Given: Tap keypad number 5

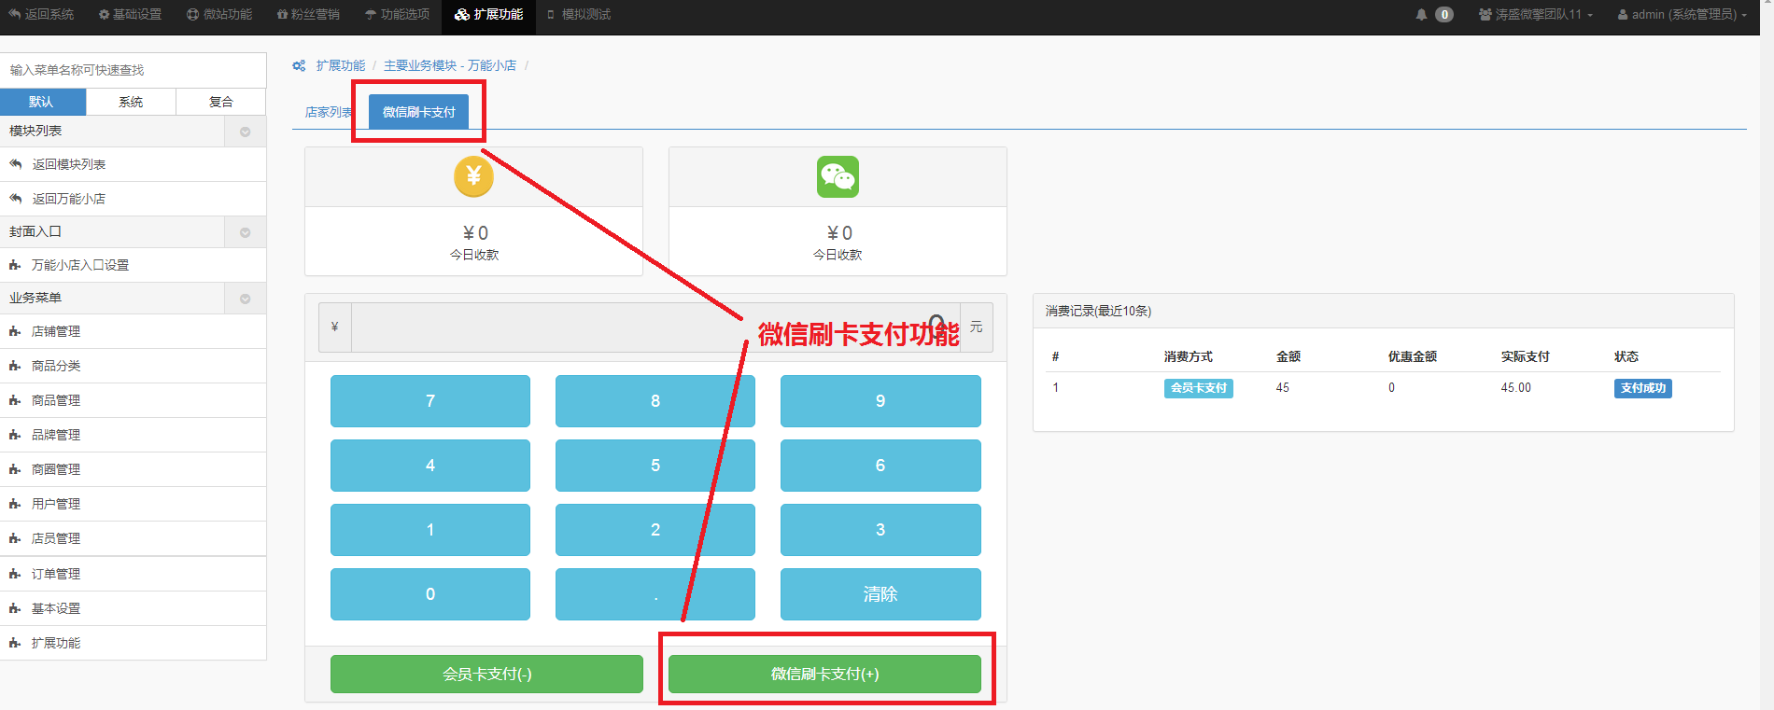Looking at the screenshot, I should click(x=655, y=466).
